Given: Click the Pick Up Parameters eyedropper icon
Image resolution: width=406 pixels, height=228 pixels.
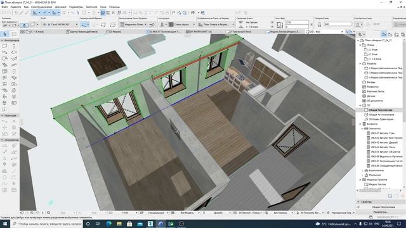Looking at the screenshot, I should coord(22,13).
